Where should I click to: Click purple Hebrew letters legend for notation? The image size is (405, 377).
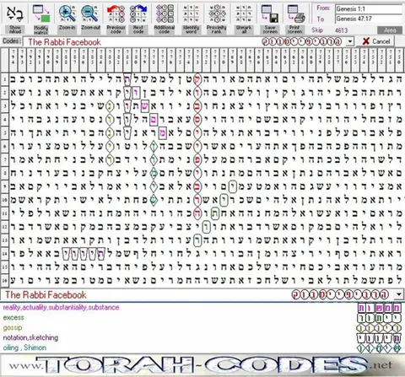point(379,338)
